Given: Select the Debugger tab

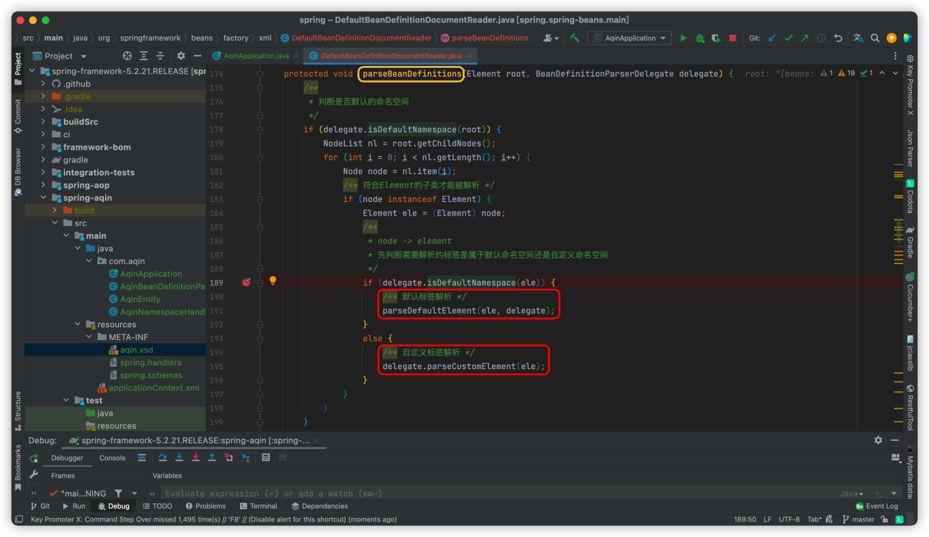Looking at the screenshot, I should [67, 458].
